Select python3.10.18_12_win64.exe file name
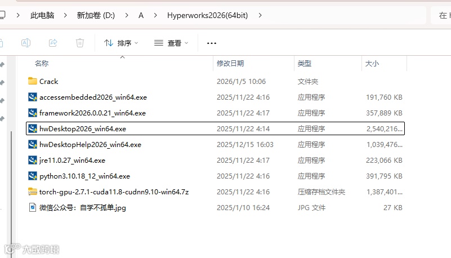 [84, 176]
